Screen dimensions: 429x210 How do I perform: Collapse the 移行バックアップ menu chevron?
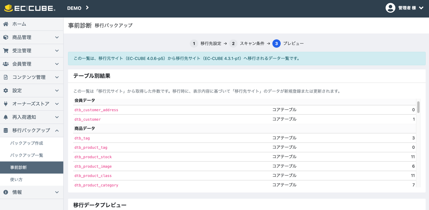[57, 130]
